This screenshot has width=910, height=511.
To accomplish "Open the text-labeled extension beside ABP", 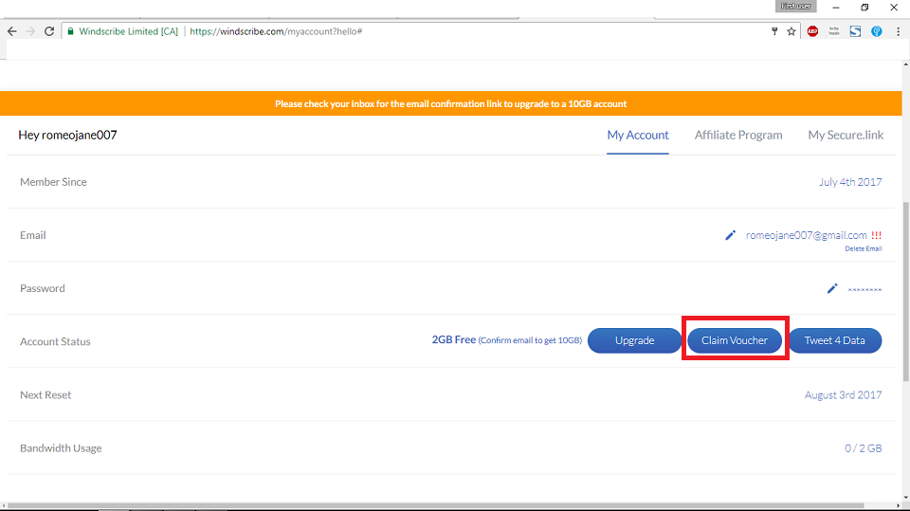I will (834, 31).
